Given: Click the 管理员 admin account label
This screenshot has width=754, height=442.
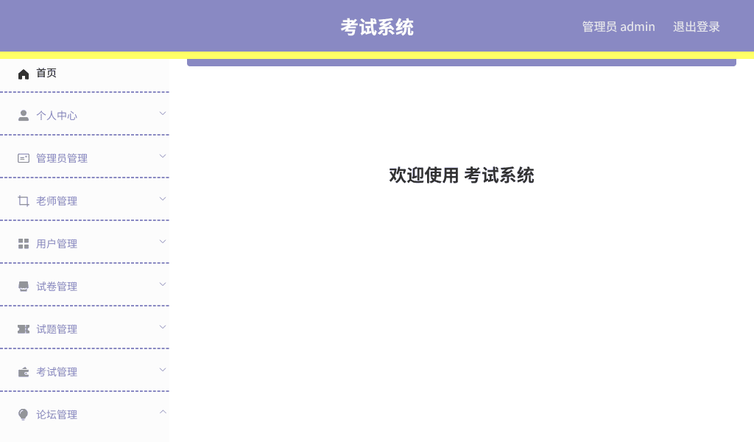Looking at the screenshot, I should (x=619, y=27).
